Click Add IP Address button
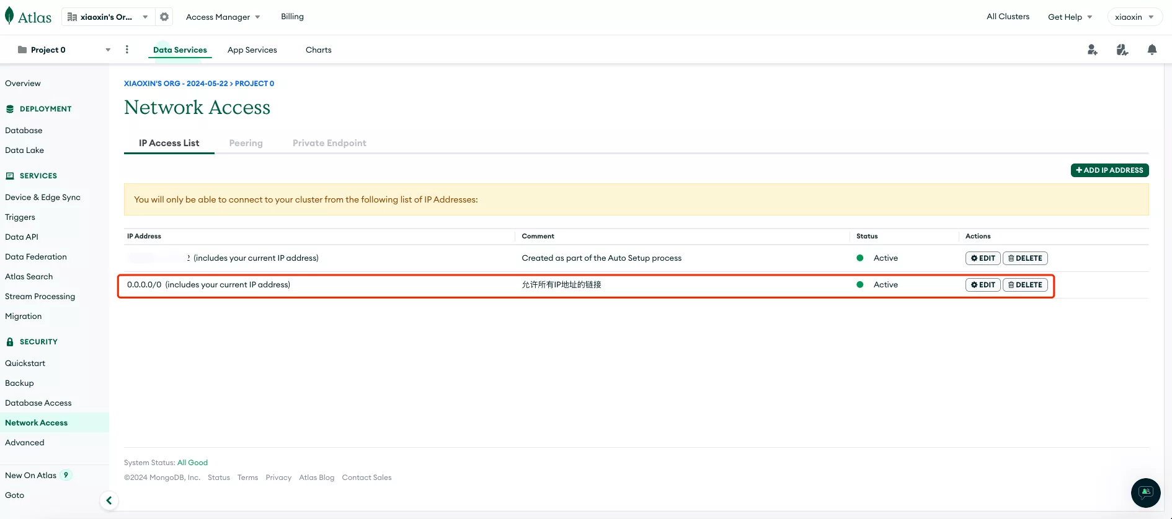1172x519 pixels. point(1109,170)
